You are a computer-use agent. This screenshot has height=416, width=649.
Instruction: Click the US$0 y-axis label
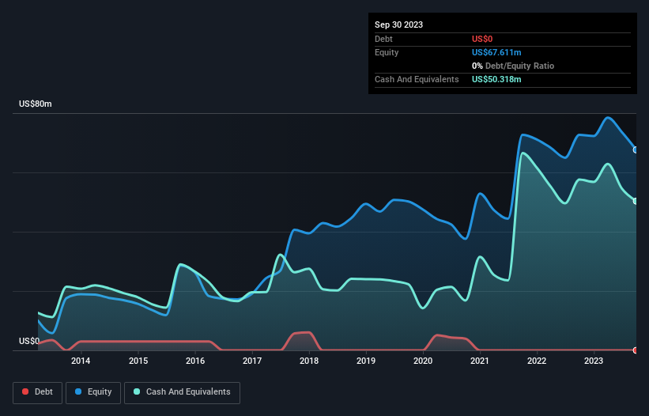coord(29,341)
